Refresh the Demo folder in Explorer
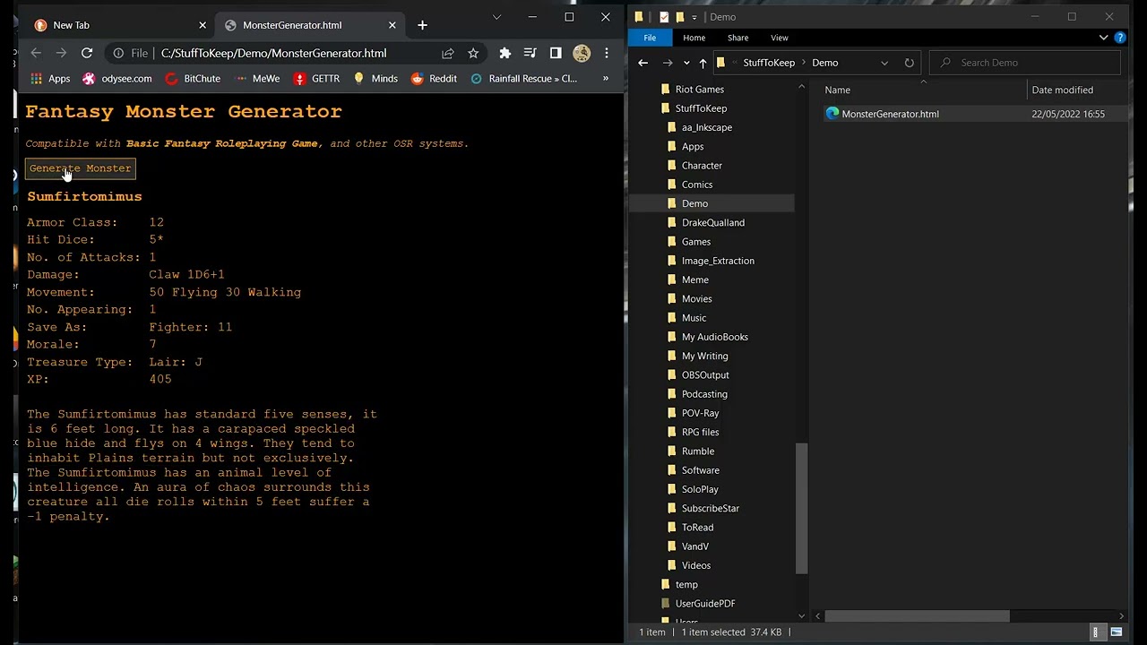This screenshot has height=645, width=1147. click(910, 63)
